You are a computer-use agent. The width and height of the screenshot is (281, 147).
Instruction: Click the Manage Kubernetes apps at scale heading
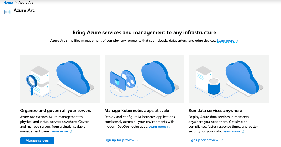[137, 111]
